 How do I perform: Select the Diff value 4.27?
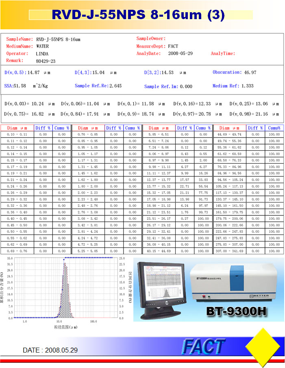185,167
